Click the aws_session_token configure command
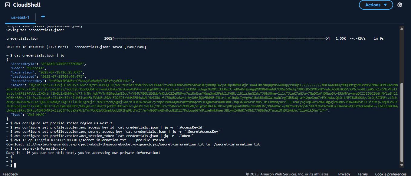The height and width of the screenshot is (176, 411). [104, 136]
